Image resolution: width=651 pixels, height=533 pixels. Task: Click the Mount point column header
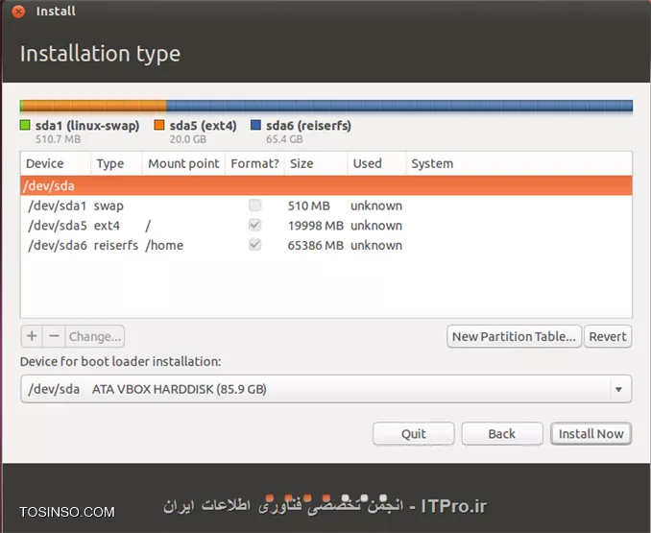point(183,163)
